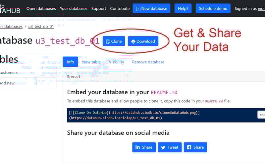This screenshot has height=166, width=265.
Task: Click the plus icon in New database
Action: pos(138,9)
